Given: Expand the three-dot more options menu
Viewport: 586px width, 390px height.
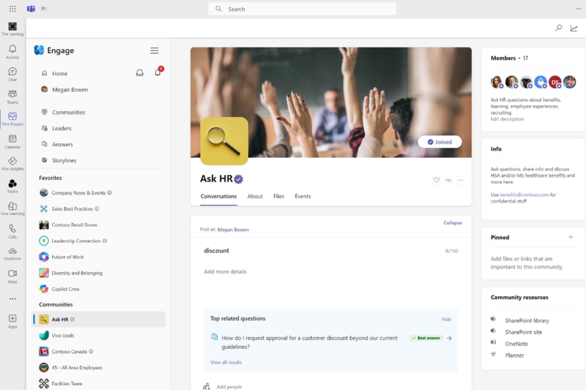Looking at the screenshot, I should (461, 180).
